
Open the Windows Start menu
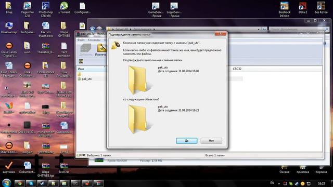pos(6,183)
